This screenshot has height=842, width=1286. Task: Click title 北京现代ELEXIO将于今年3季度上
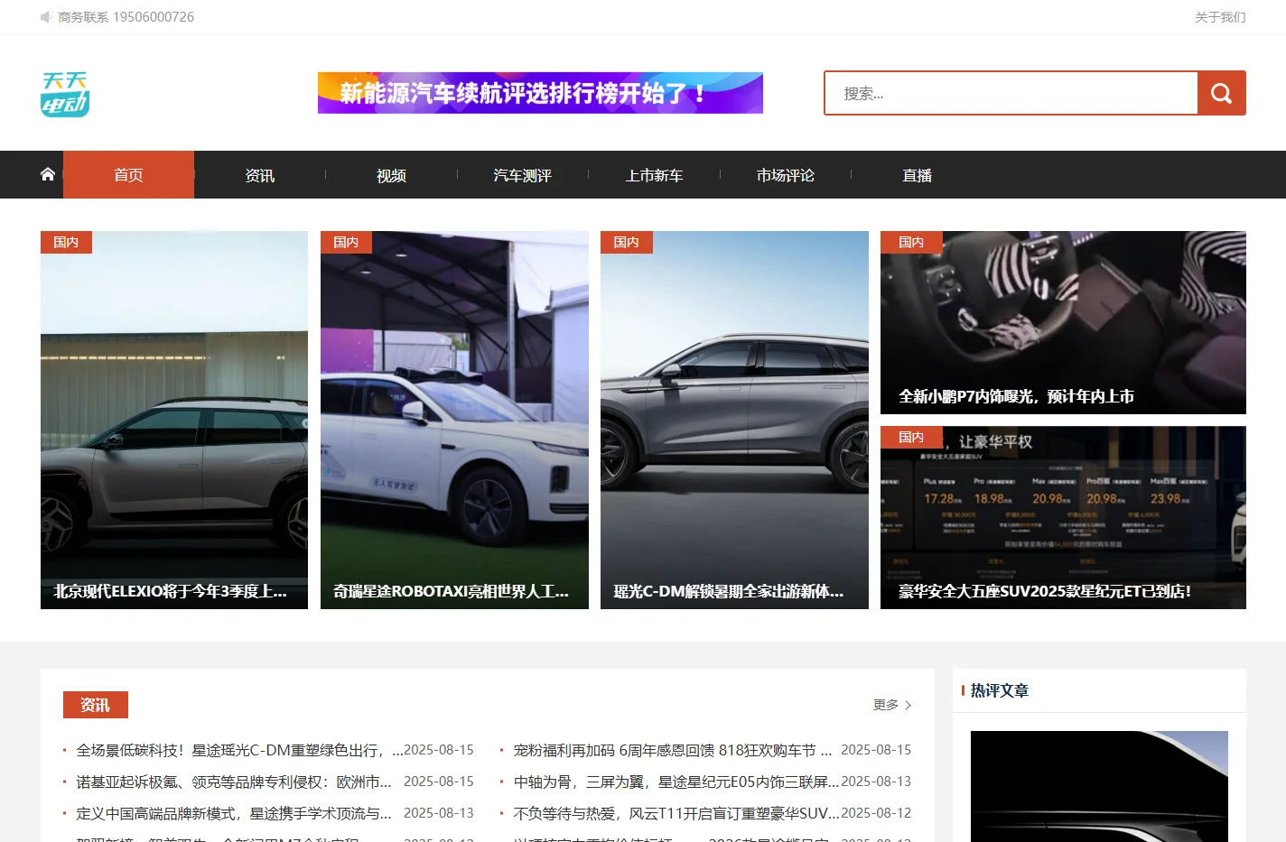point(170,591)
